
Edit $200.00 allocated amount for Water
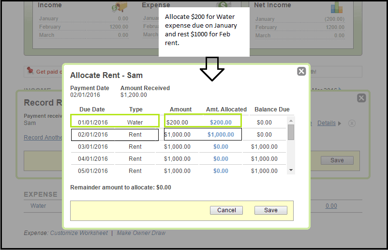(x=221, y=122)
